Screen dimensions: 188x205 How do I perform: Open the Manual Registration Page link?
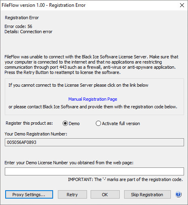pyautogui.click(x=93, y=99)
